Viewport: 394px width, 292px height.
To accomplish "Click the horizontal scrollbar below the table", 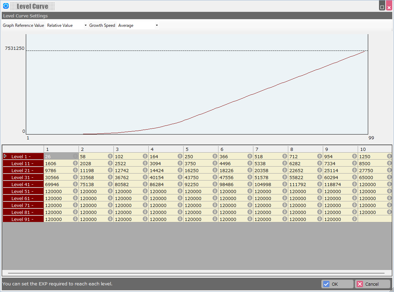I will (196, 273).
